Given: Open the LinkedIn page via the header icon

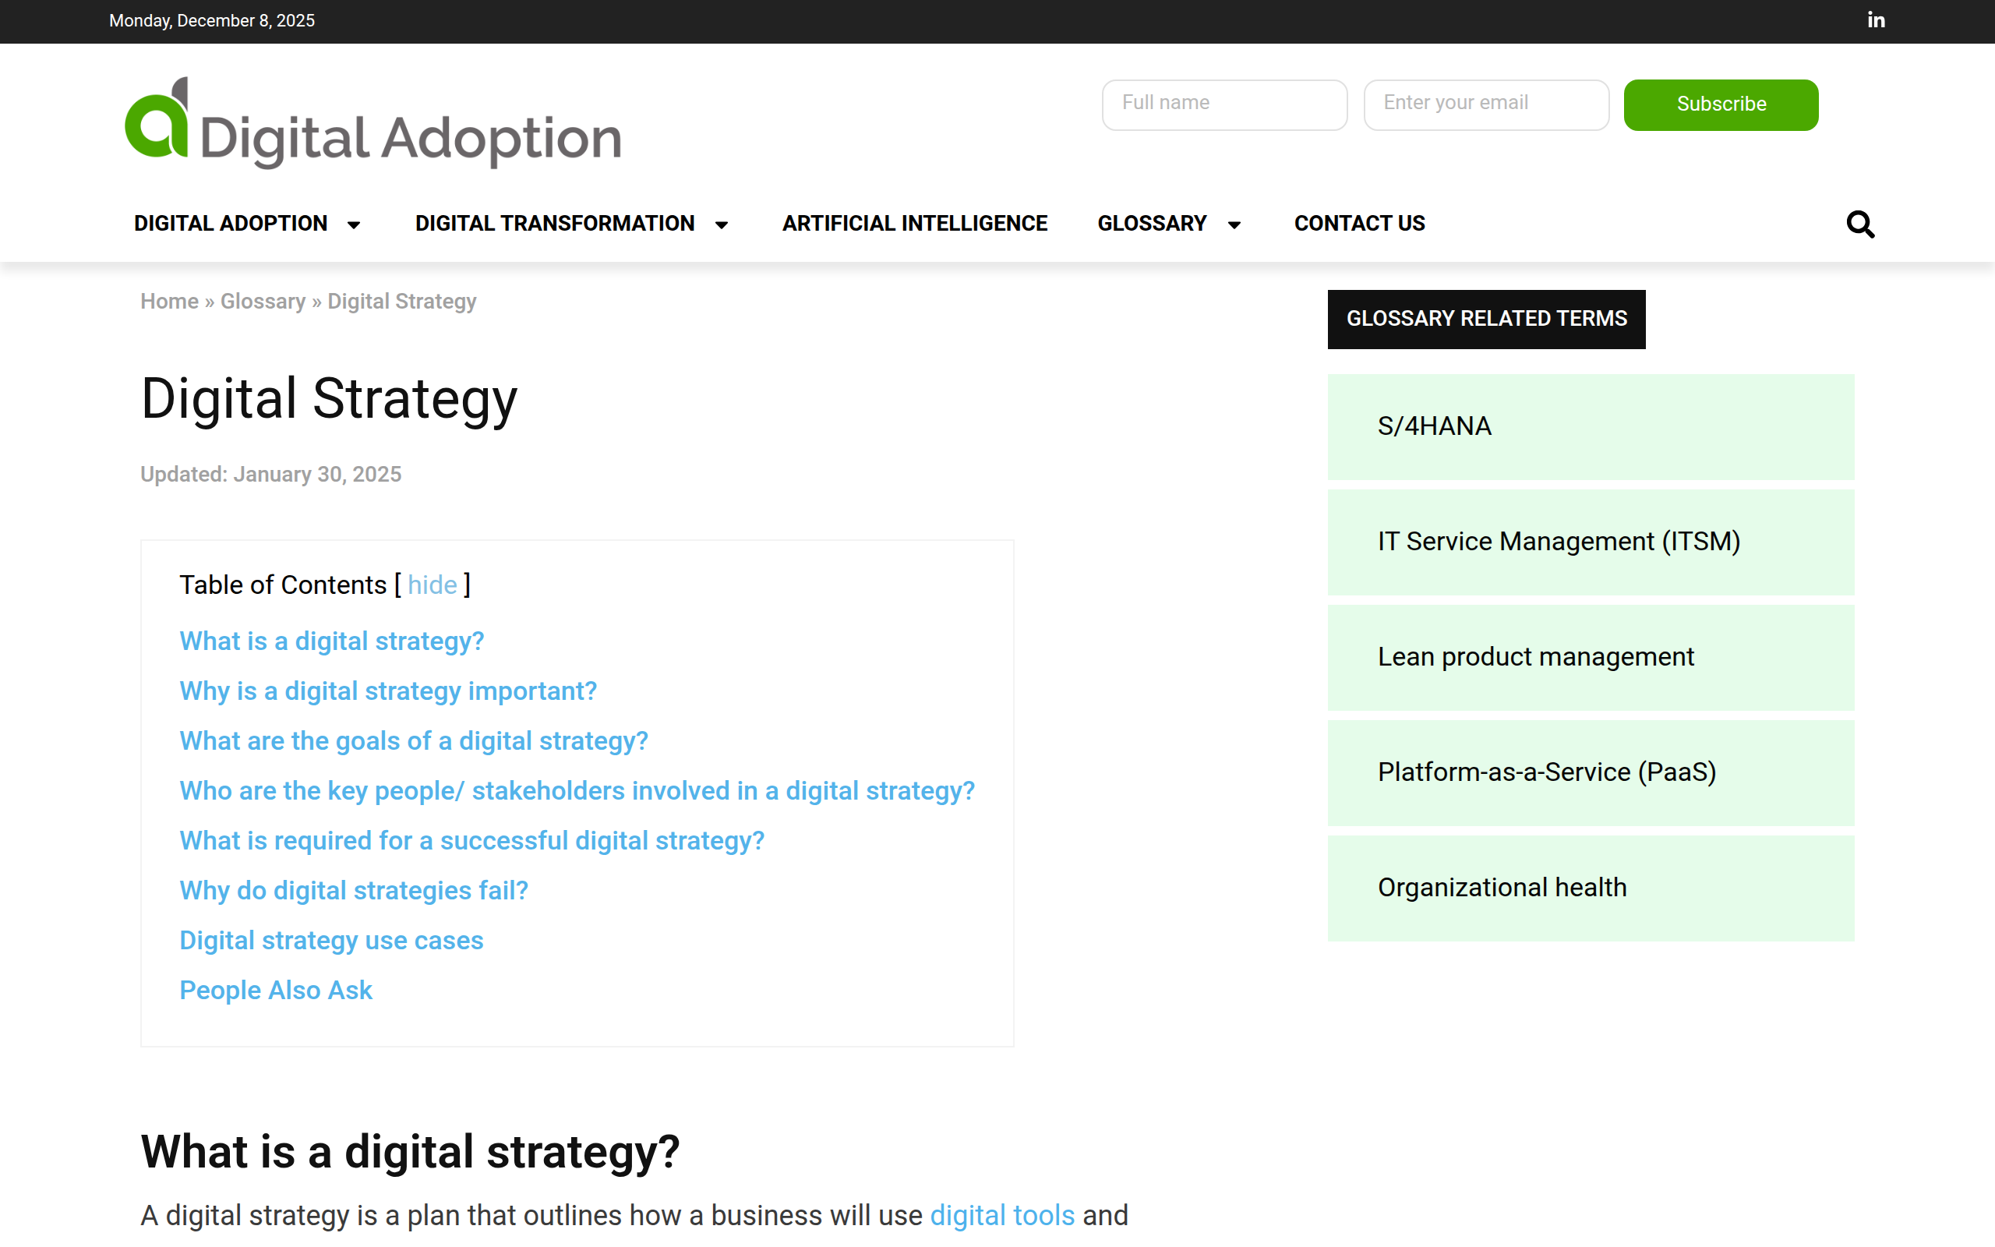Looking at the screenshot, I should pyautogui.click(x=1877, y=19).
